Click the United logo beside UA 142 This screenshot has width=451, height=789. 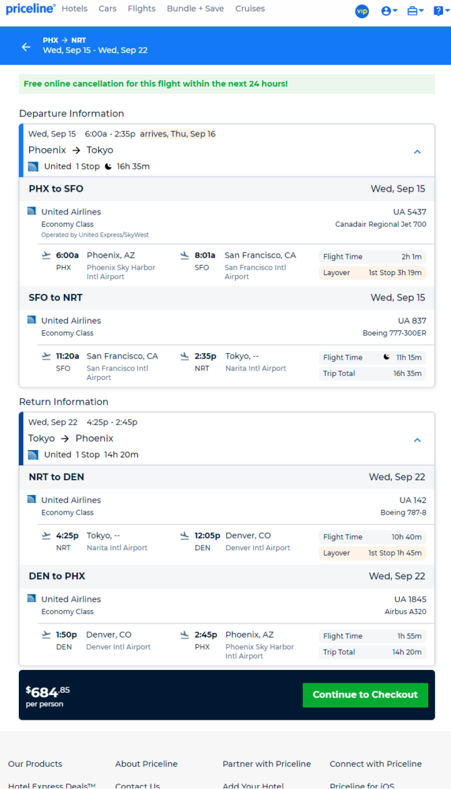(x=32, y=500)
